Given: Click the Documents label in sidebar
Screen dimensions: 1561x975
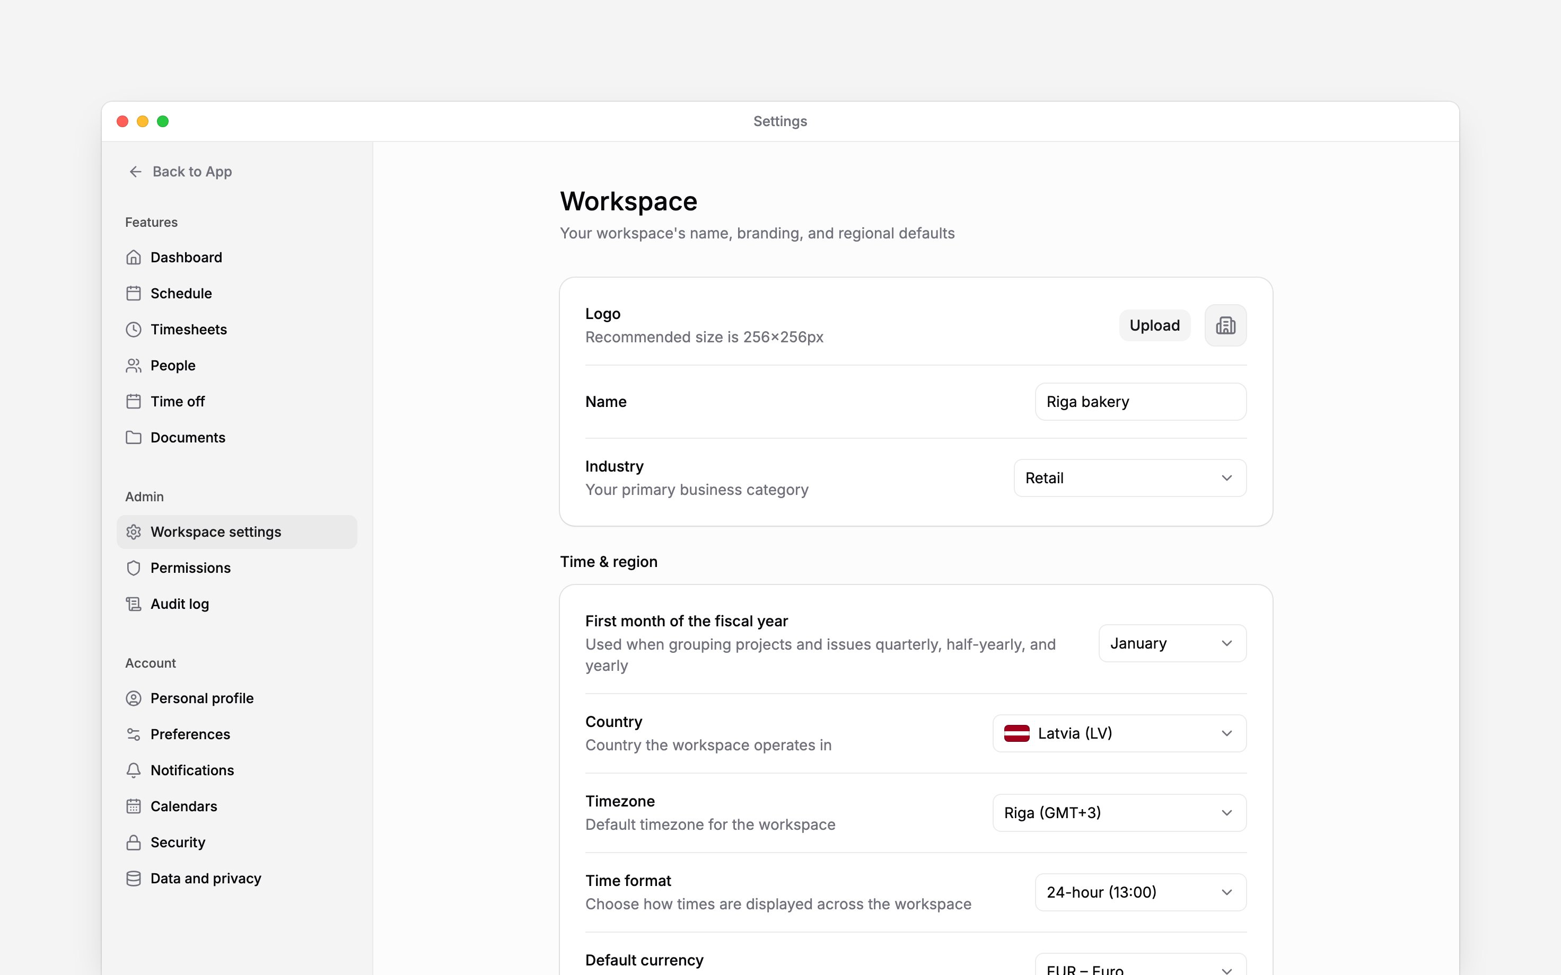Looking at the screenshot, I should tap(188, 438).
